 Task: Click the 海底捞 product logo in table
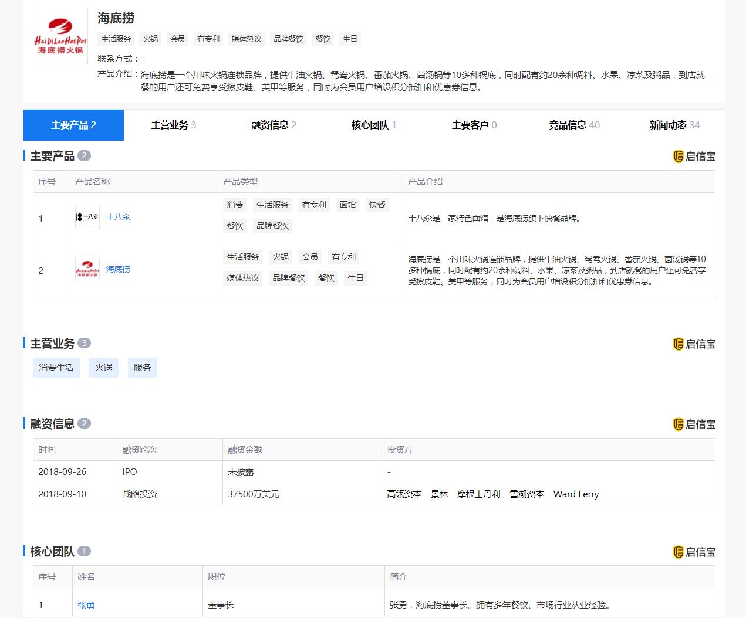[x=87, y=270]
